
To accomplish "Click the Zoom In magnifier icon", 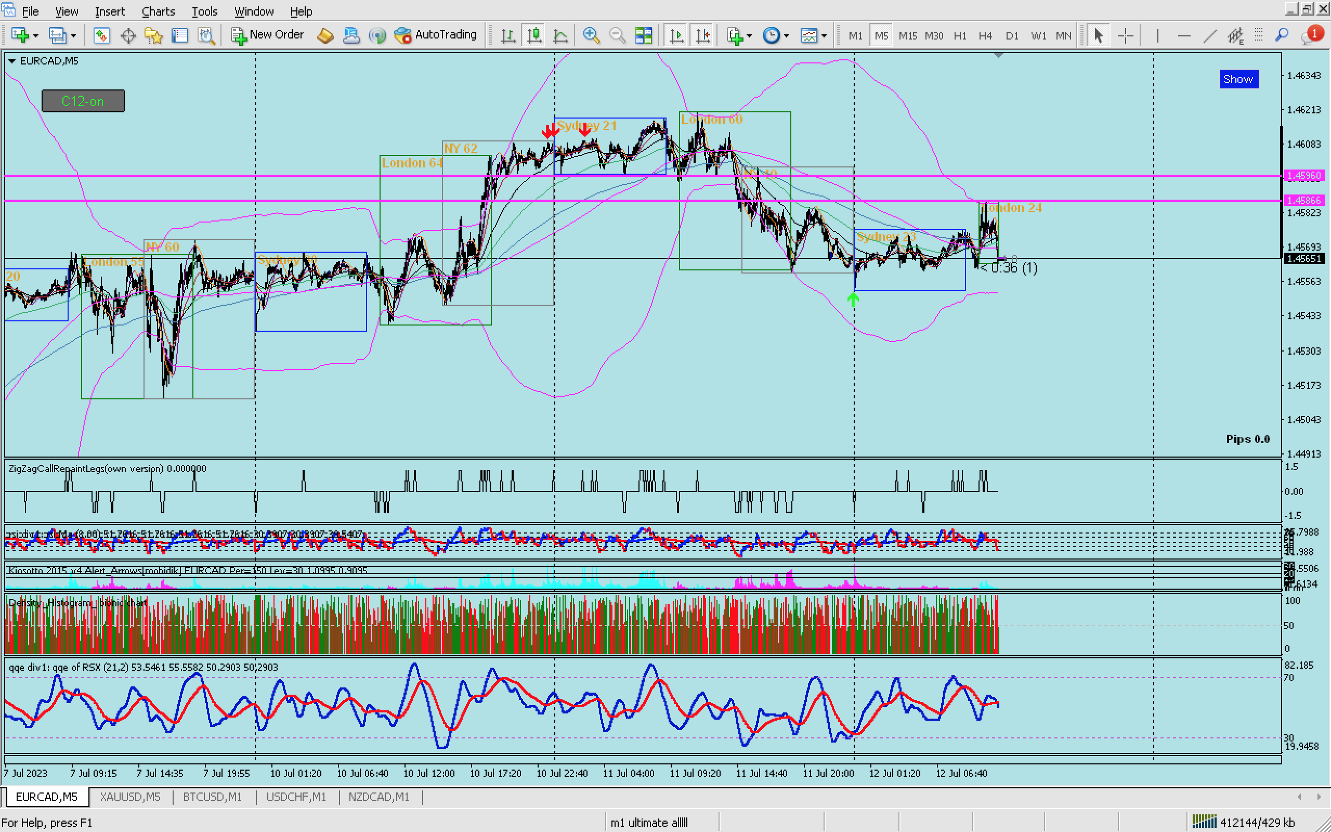I will [x=591, y=36].
